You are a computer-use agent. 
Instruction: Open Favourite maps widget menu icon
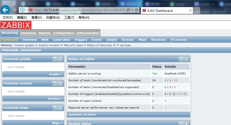tap(55, 108)
